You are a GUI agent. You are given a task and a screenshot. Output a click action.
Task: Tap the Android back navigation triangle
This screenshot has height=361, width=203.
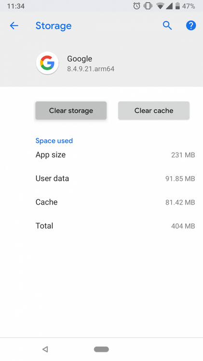[45, 349]
